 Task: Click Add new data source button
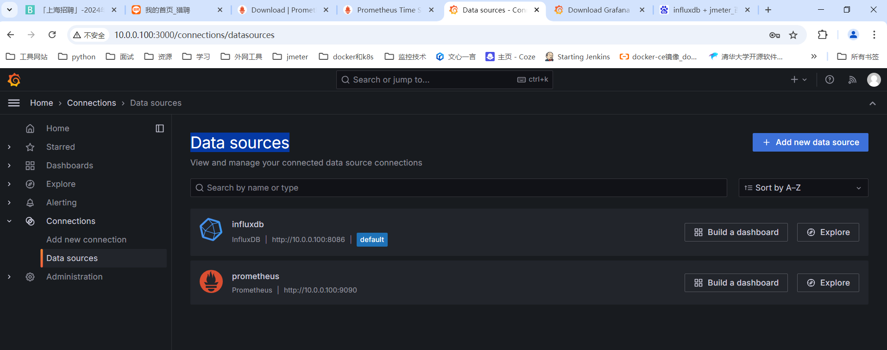810,142
